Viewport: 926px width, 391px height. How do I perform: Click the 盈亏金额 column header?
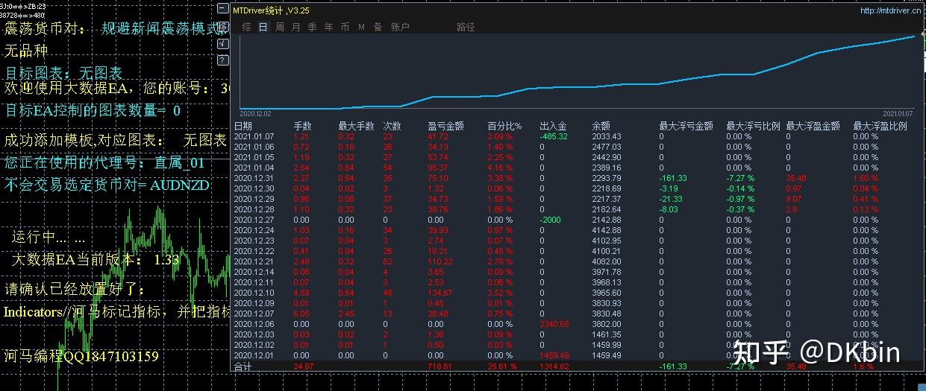445,126
